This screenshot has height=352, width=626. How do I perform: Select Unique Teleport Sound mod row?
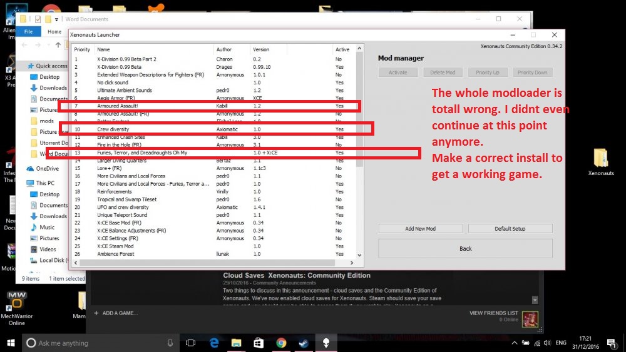[x=213, y=215]
